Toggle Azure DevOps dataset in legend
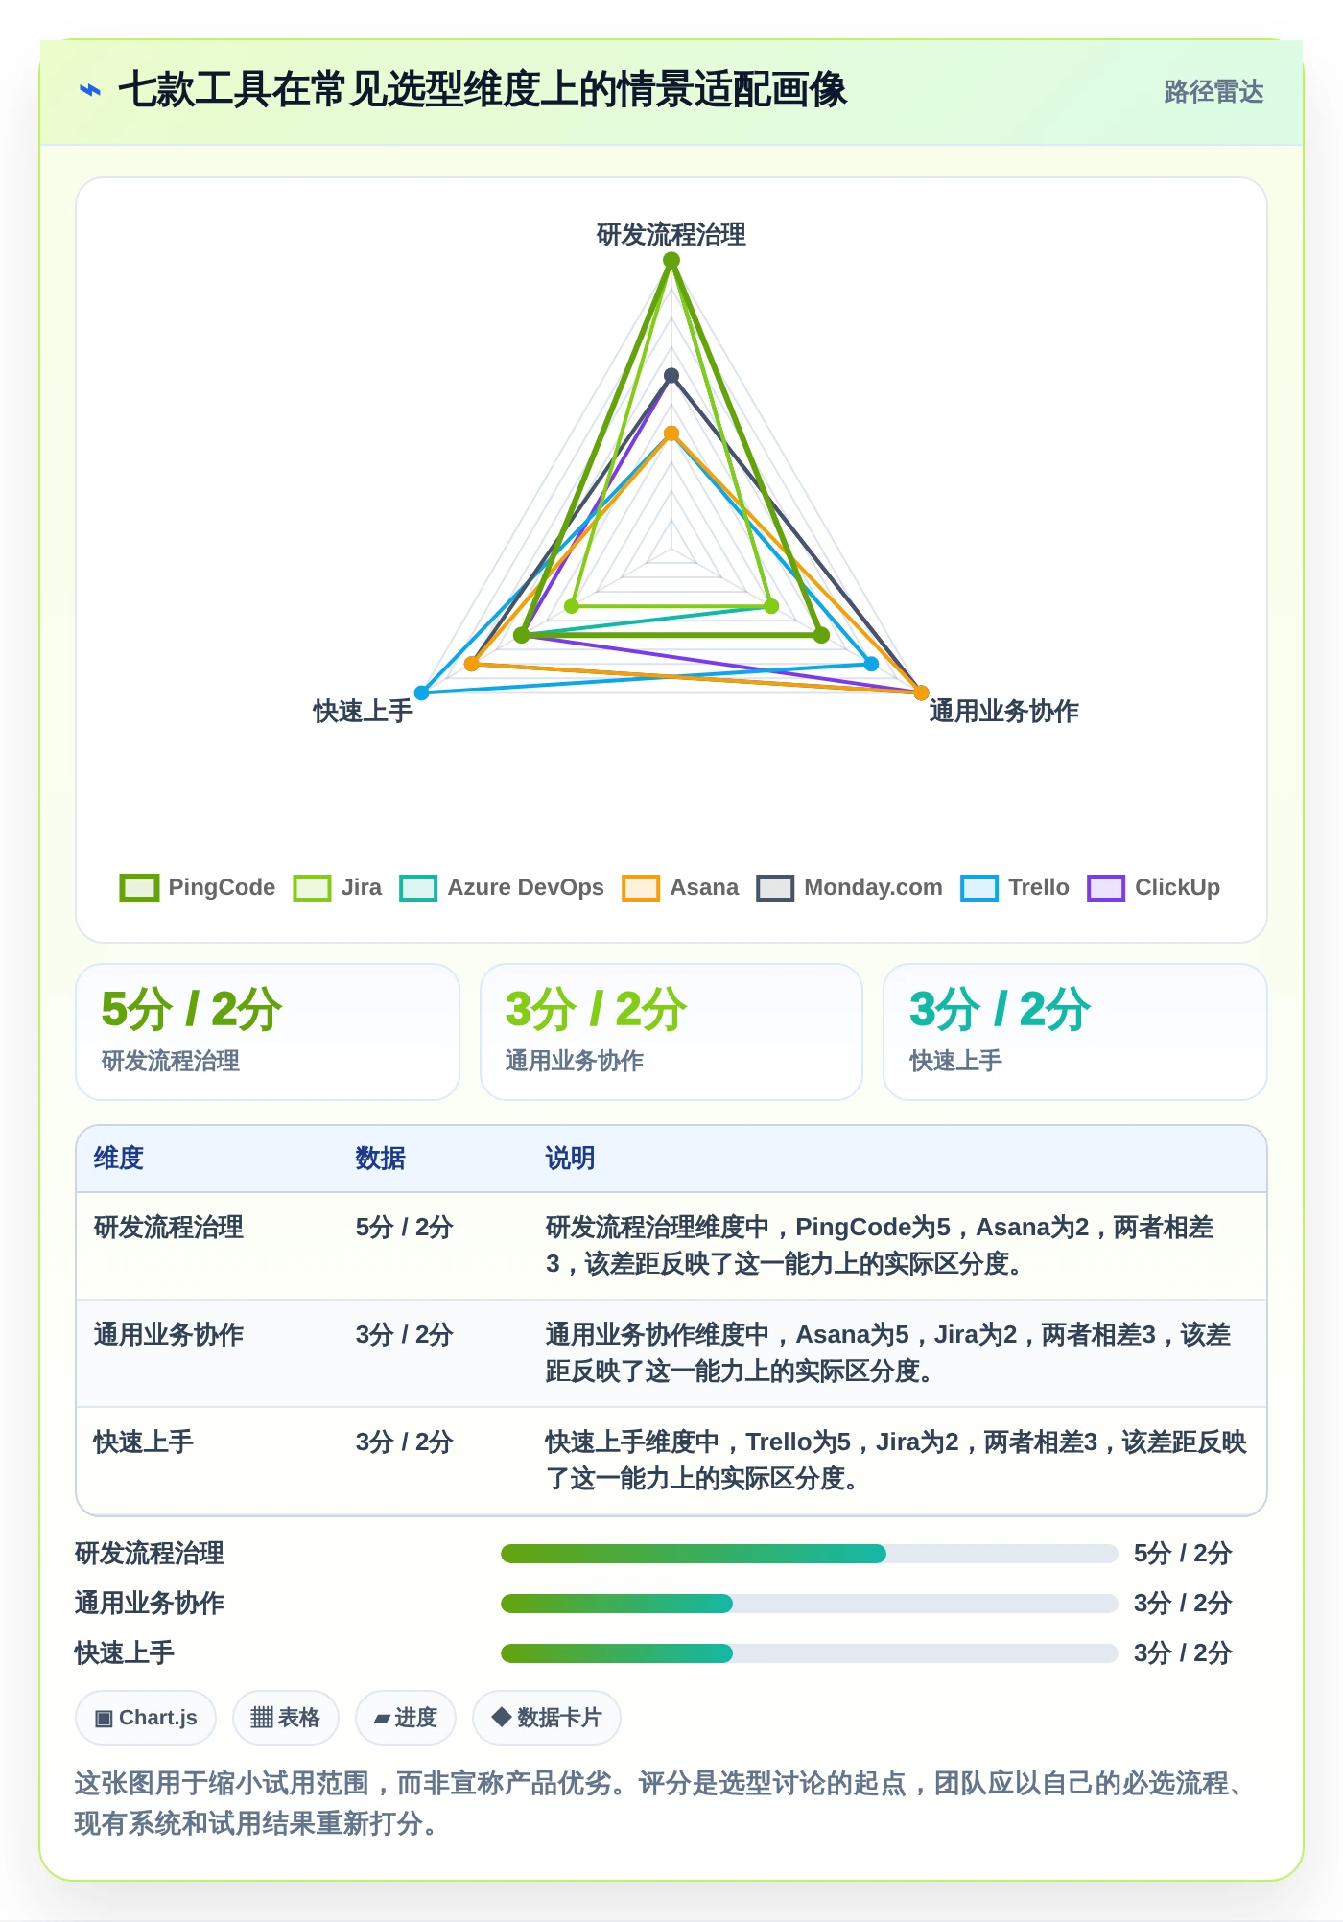The image size is (1343, 1922). coord(502,887)
